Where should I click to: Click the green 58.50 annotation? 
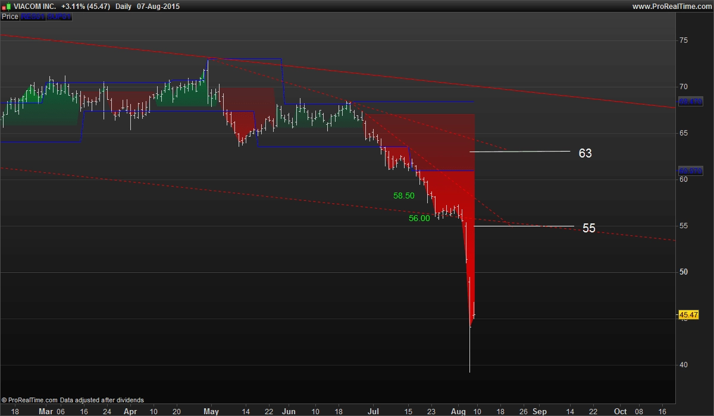tap(404, 196)
